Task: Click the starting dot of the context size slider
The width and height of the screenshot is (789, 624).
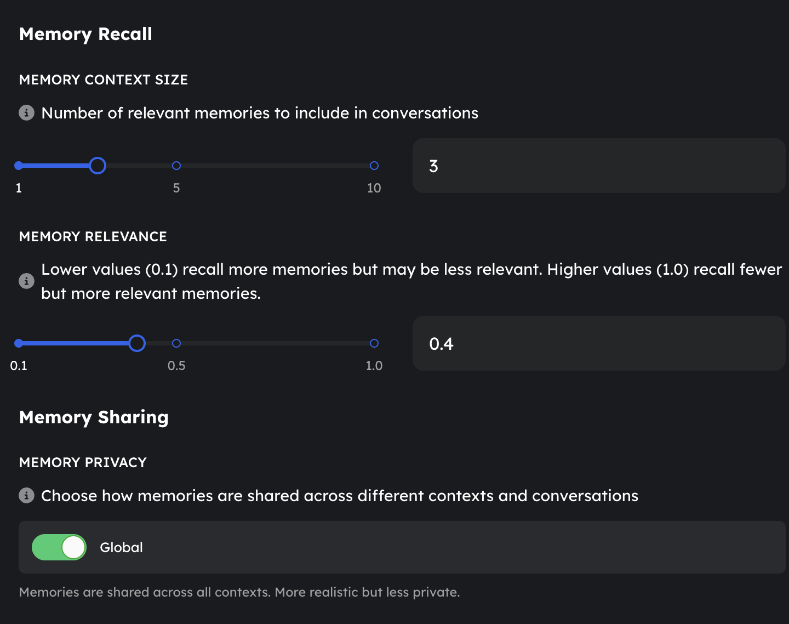Action: [x=19, y=166]
